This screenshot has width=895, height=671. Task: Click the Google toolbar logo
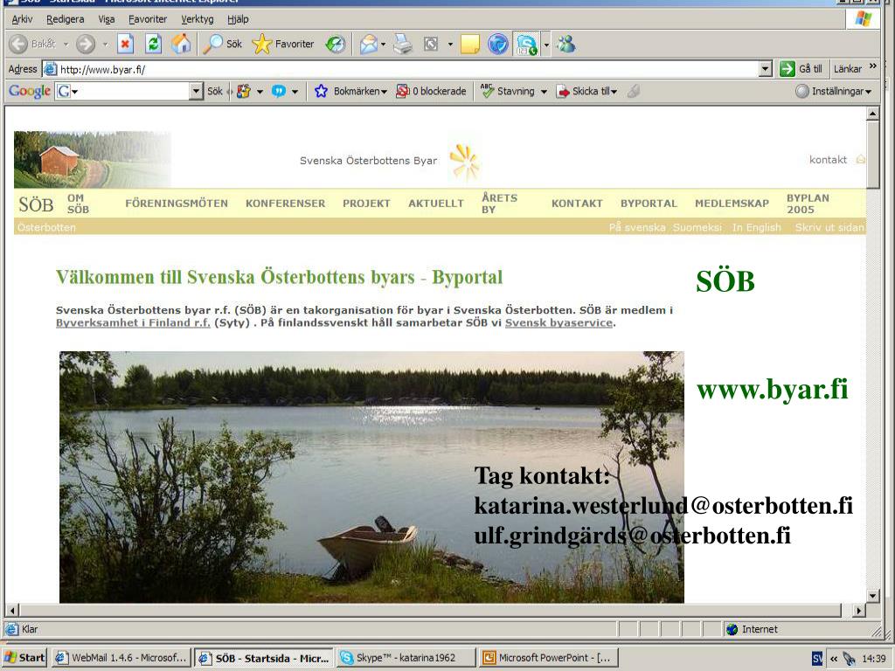tap(30, 91)
